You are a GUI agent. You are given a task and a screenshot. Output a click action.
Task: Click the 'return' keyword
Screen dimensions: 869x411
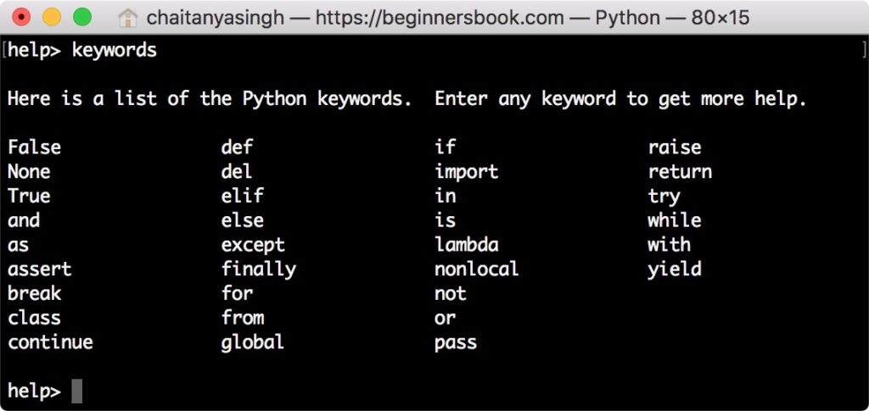coord(680,172)
